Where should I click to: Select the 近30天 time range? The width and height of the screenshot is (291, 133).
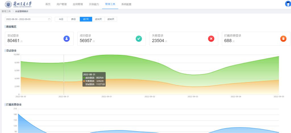click(x=99, y=19)
